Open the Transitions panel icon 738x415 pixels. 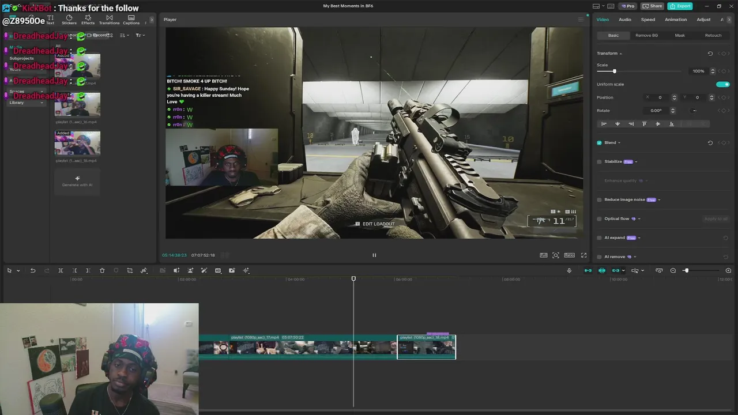pos(109,20)
